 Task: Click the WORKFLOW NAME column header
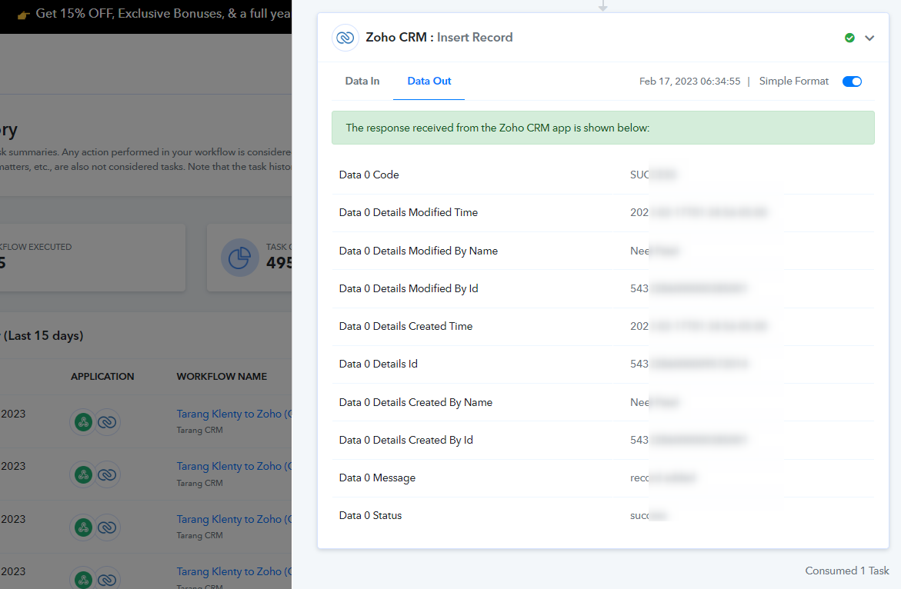222,377
